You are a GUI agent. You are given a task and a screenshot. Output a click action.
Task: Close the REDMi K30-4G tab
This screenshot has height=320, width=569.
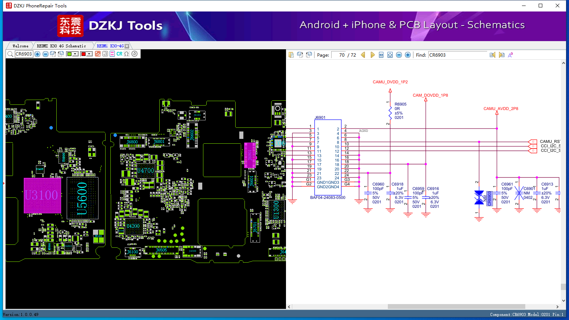(x=127, y=46)
